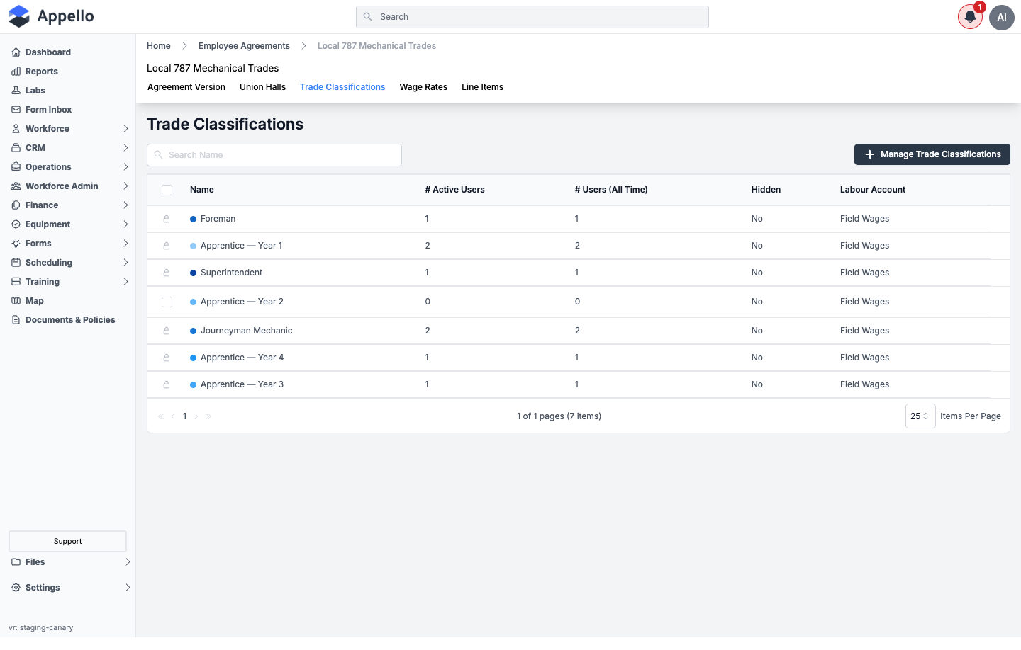Click lock icon on Apprentice — Year 1 row

(167, 246)
